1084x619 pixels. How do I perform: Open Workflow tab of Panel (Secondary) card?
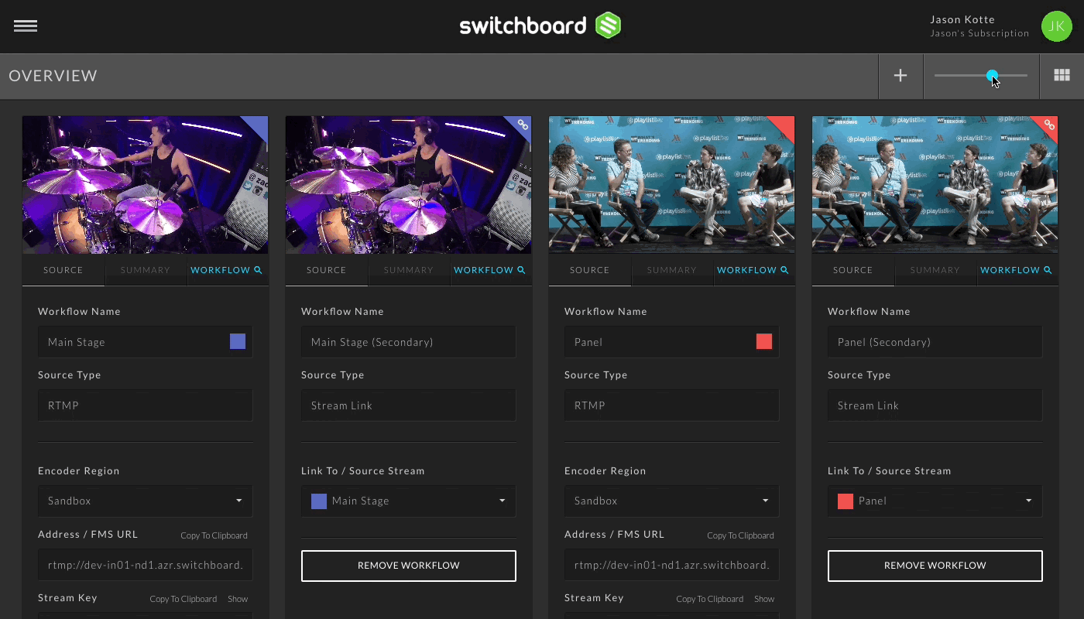1017,270
